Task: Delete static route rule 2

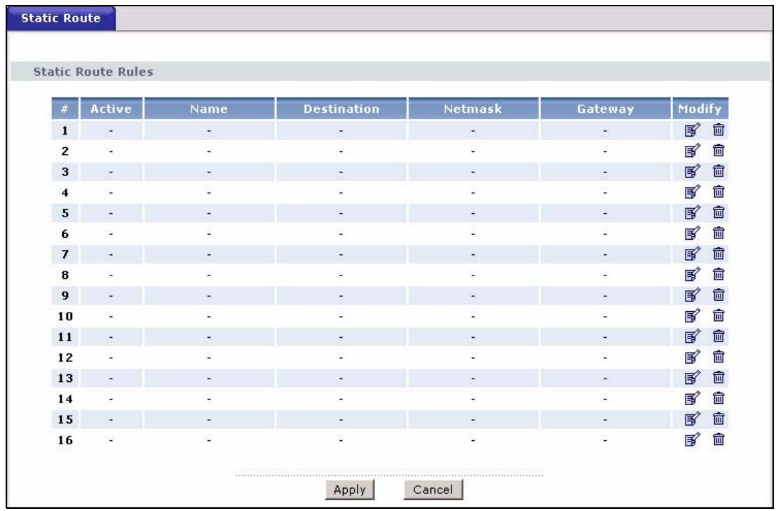Action: (x=719, y=151)
